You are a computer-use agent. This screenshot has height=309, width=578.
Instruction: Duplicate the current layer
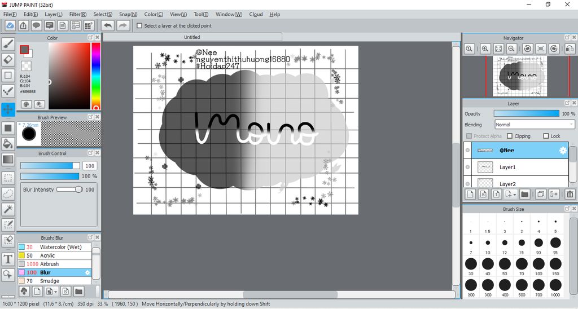pos(541,194)
